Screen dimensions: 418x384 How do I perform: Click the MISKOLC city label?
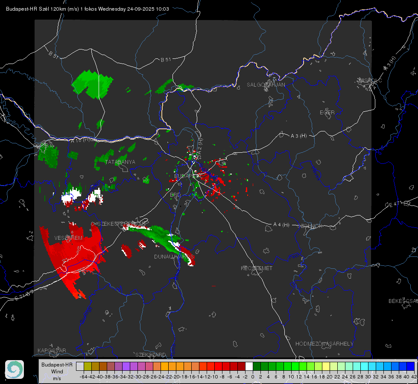tap(370, 80)
